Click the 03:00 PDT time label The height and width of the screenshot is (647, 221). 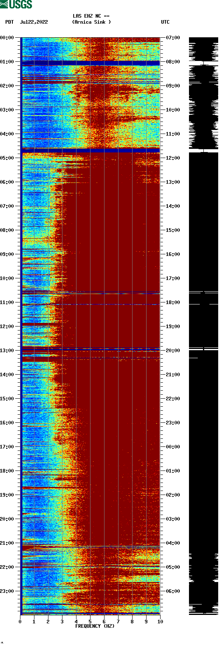[x=7, y=110]
